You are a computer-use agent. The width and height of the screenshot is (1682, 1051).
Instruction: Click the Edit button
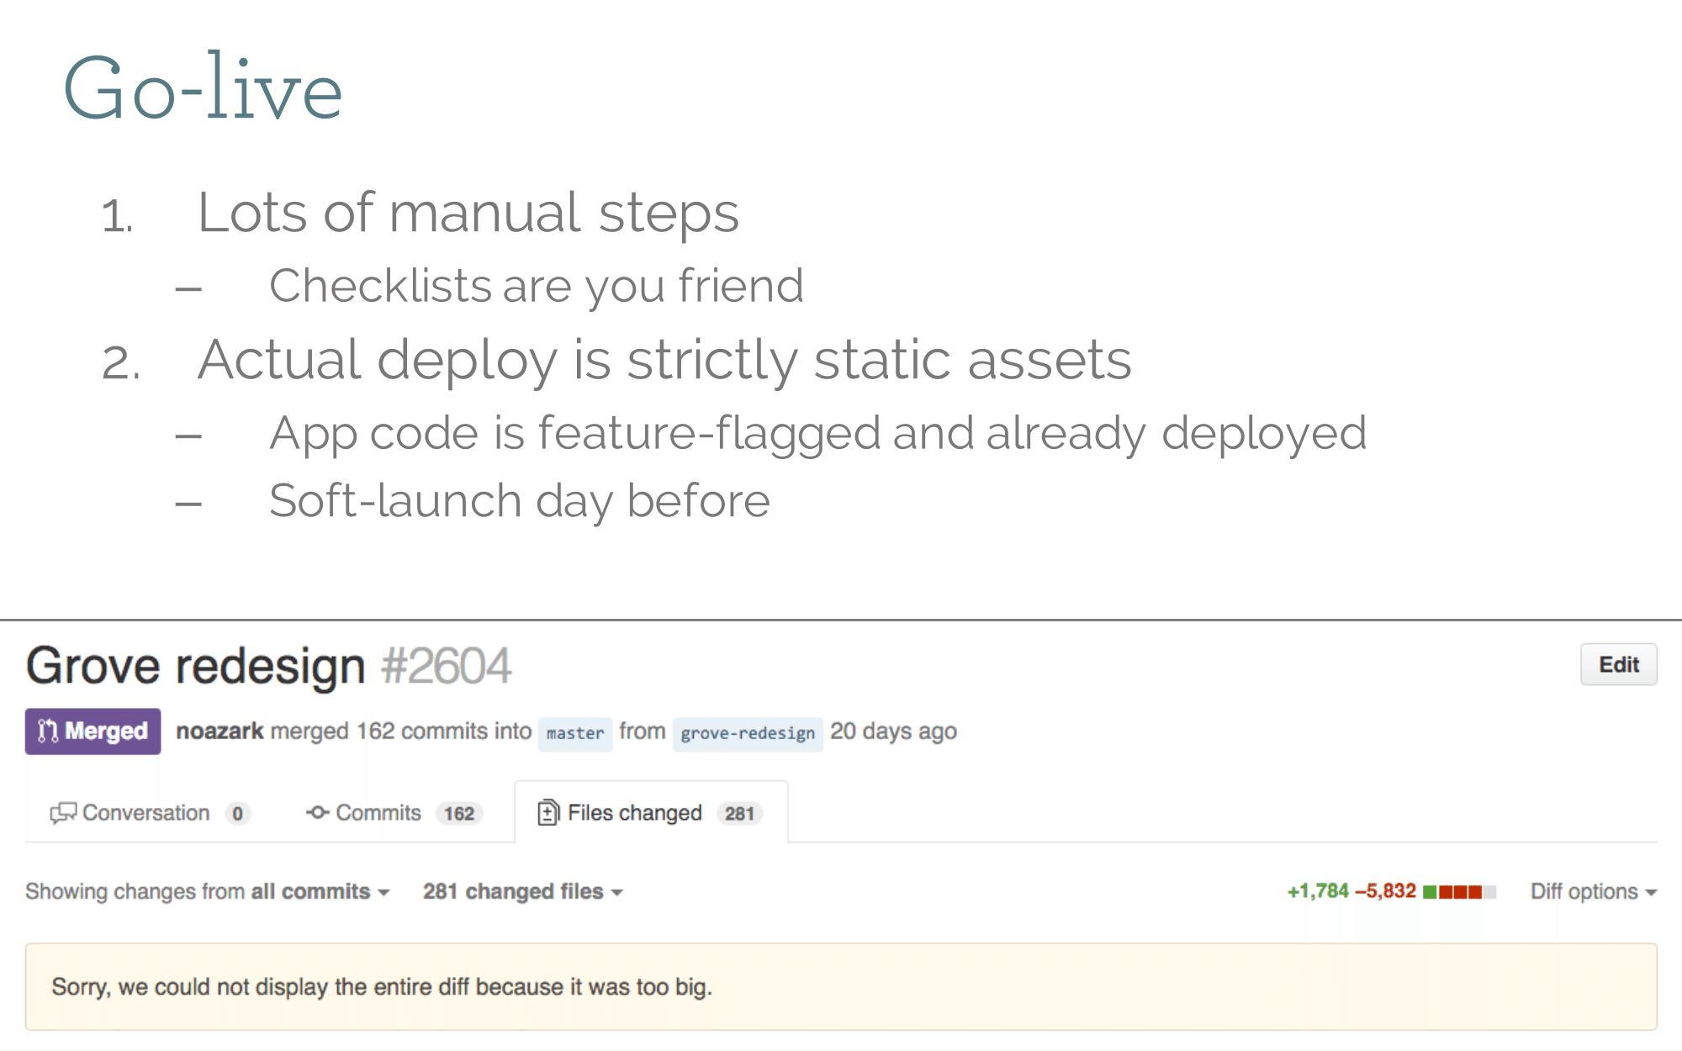[x=1619, y=664]
